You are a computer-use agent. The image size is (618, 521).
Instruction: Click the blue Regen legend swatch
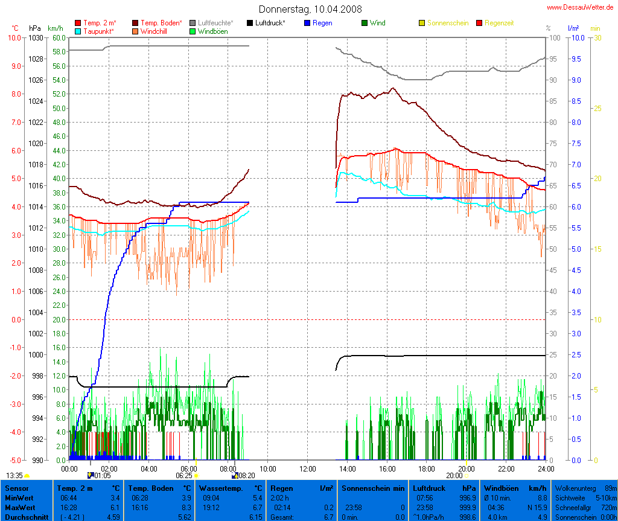pos(307,23)
